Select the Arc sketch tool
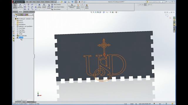The image size is (188, 105). click(28, 7)
